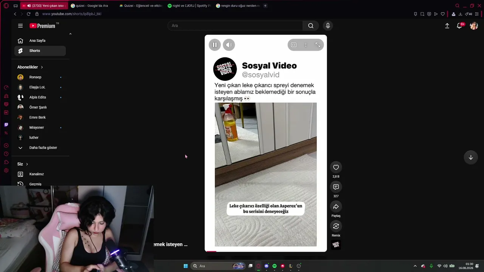484x272 pixels.
Task: Open the browser snapshot tool
Action: click(x=422, y=14)
